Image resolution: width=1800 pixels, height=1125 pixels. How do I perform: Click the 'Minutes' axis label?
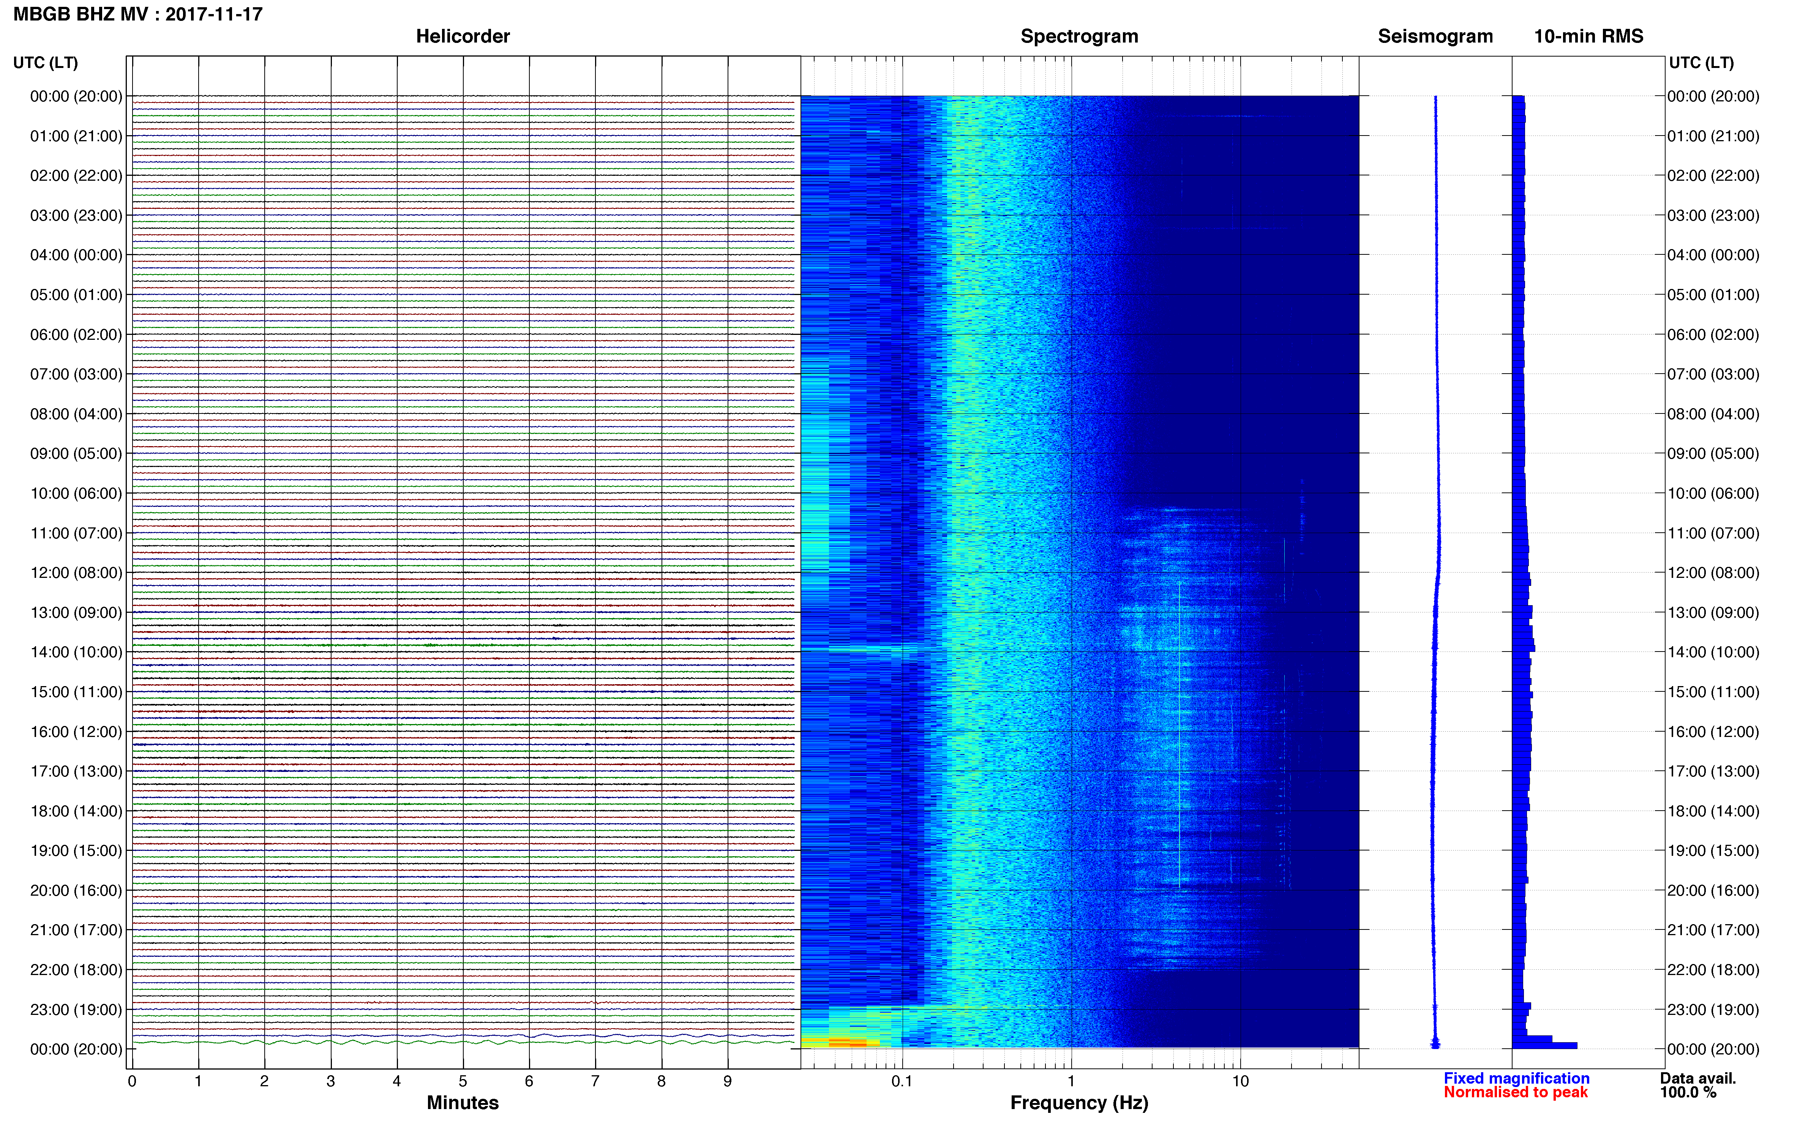(x=463, y=1103)
